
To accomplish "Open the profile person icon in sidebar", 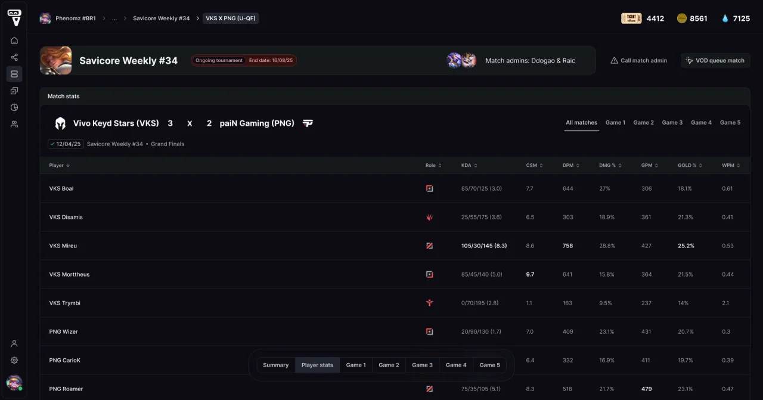I will [14, 343].
